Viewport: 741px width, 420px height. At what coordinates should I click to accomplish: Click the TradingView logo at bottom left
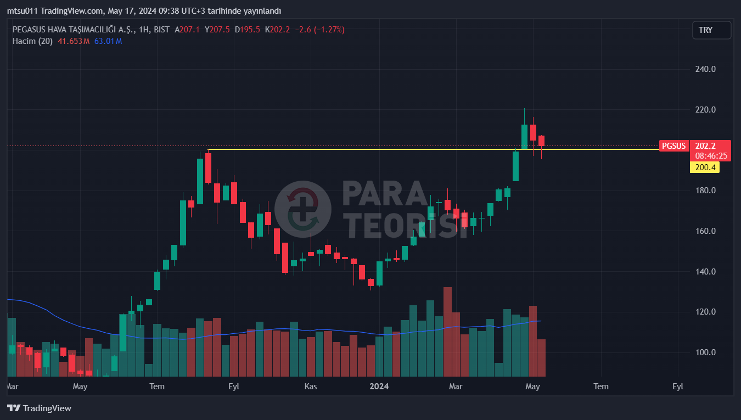(39, 408)
